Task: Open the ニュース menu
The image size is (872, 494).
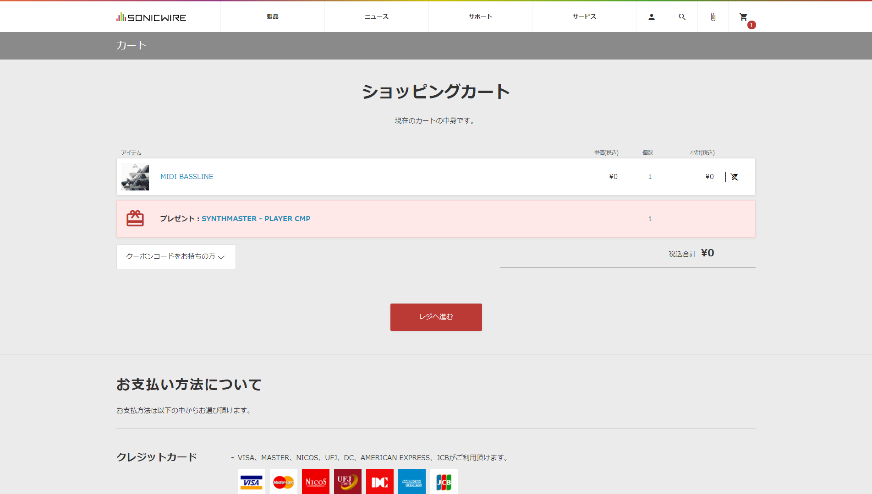Action: click(377, 16)
